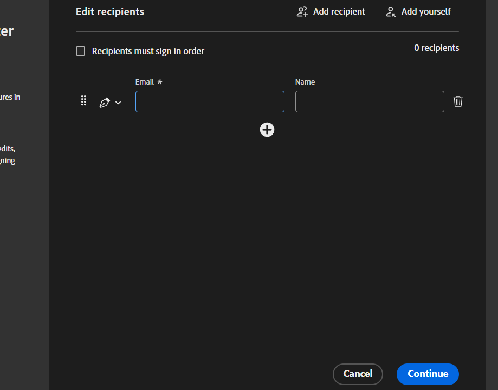This screenshot has width=498, height=390.
Task: Open the signer type options via the down arrow
Action: pos(118,103)
